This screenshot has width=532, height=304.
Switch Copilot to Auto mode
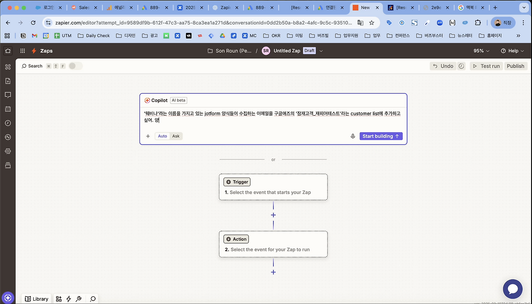tap(162, 136)
